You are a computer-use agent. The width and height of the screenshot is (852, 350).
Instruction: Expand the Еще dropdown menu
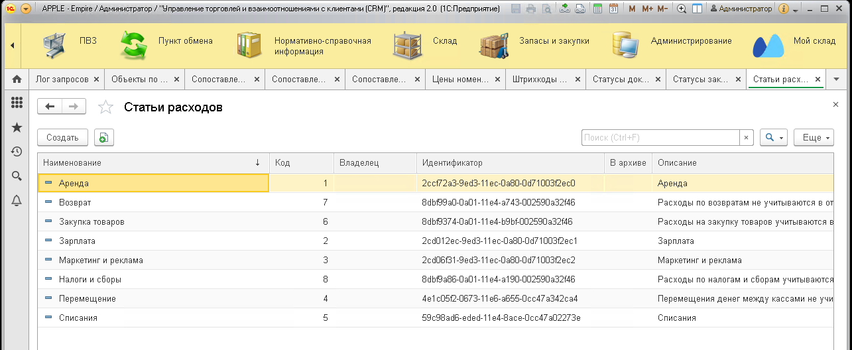click(813, 137)
